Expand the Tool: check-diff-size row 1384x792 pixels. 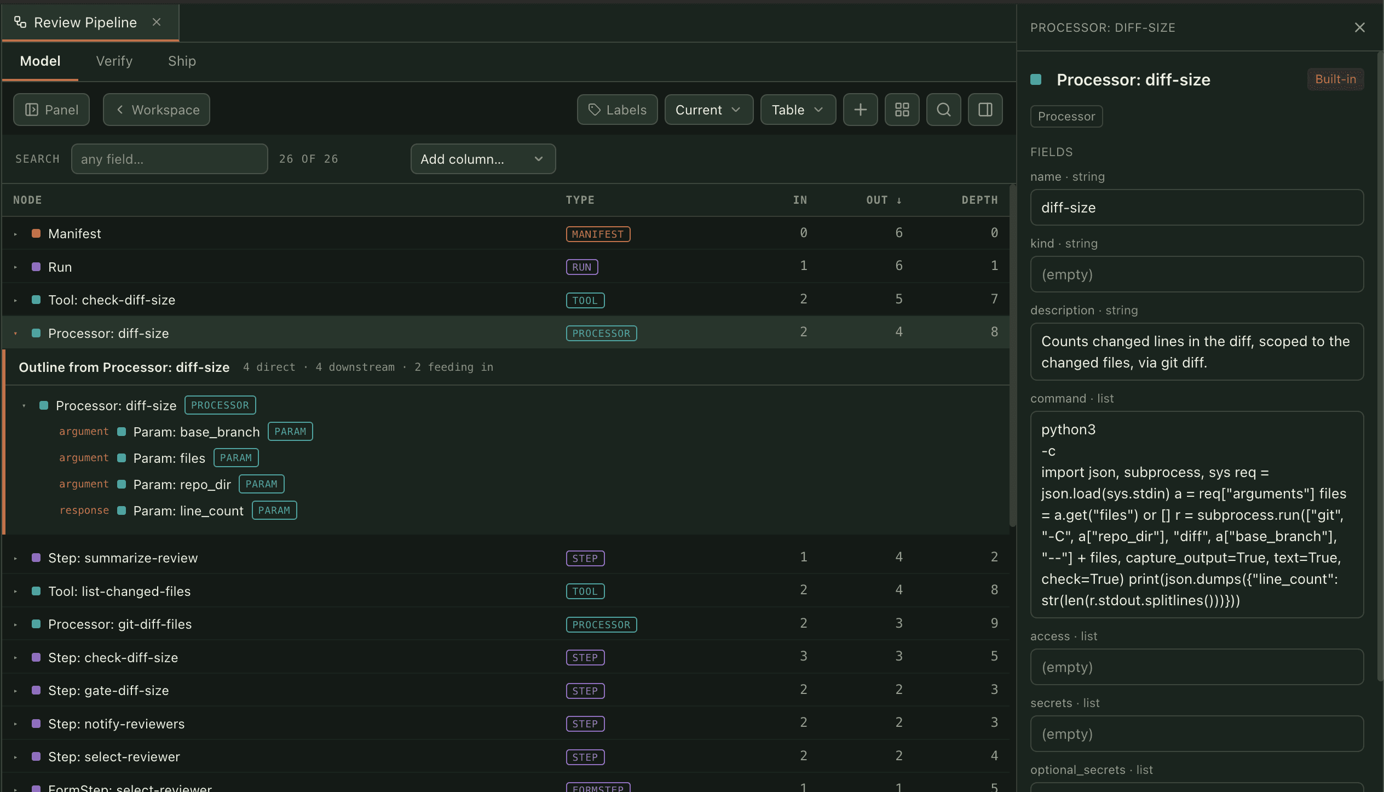[x=15, y=300]
